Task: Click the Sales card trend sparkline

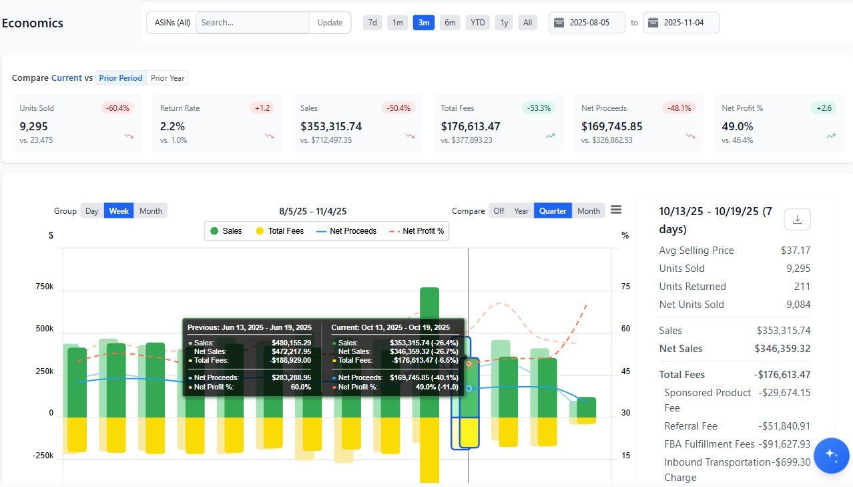Action: click(409, 136)
